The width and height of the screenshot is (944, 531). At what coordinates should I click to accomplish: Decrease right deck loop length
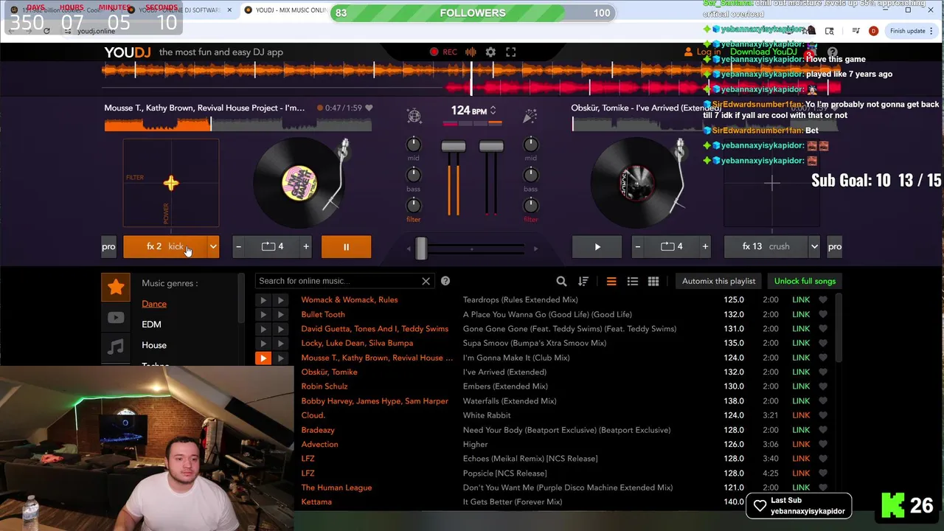(637, 247)
